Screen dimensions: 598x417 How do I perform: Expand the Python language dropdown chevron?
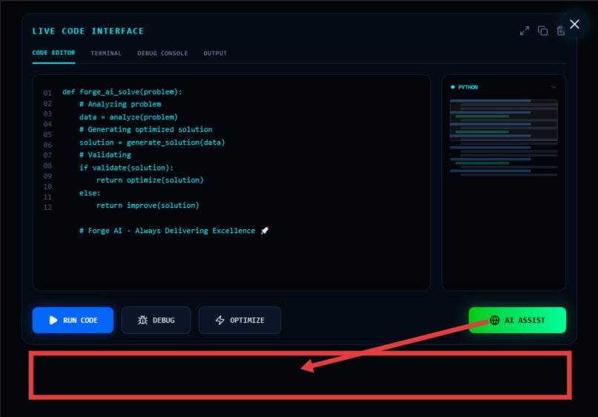(553, 87)
